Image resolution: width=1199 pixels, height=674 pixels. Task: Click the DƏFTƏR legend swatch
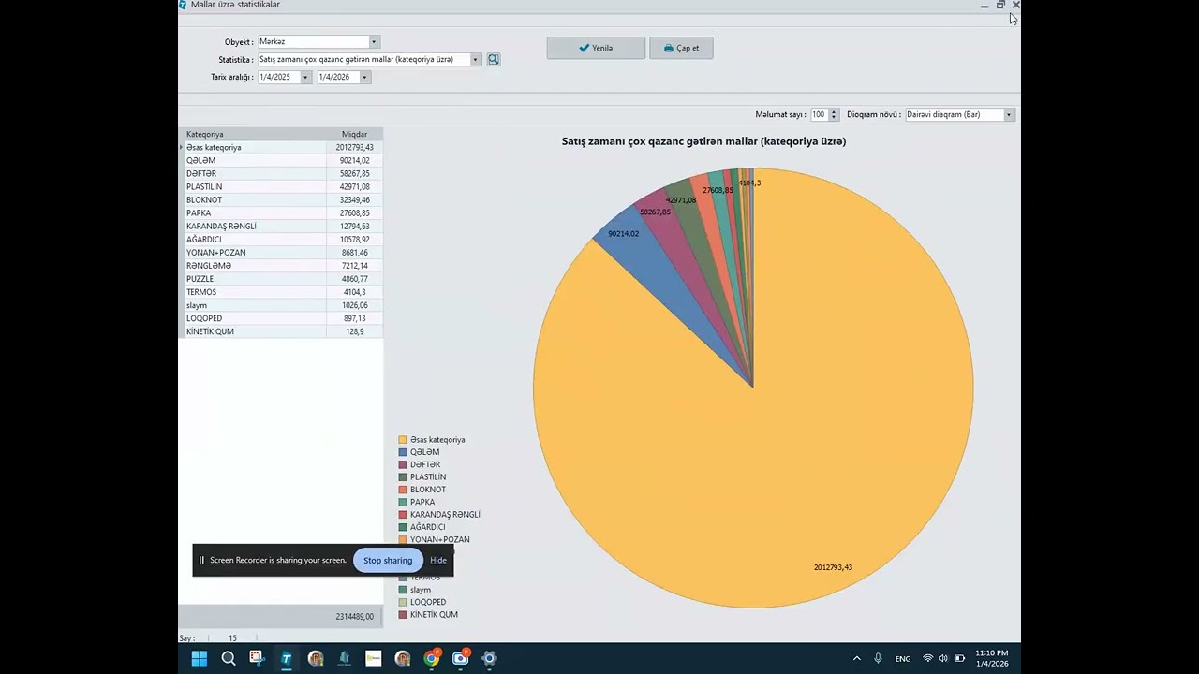[x=403, y=464]
